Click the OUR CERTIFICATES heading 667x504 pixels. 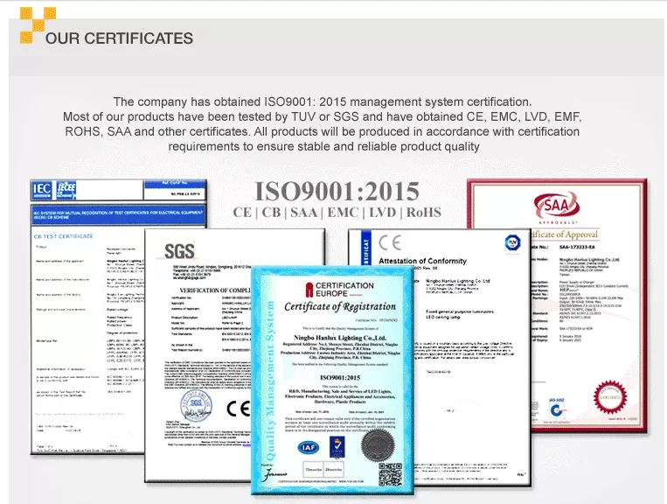point(119,38)
